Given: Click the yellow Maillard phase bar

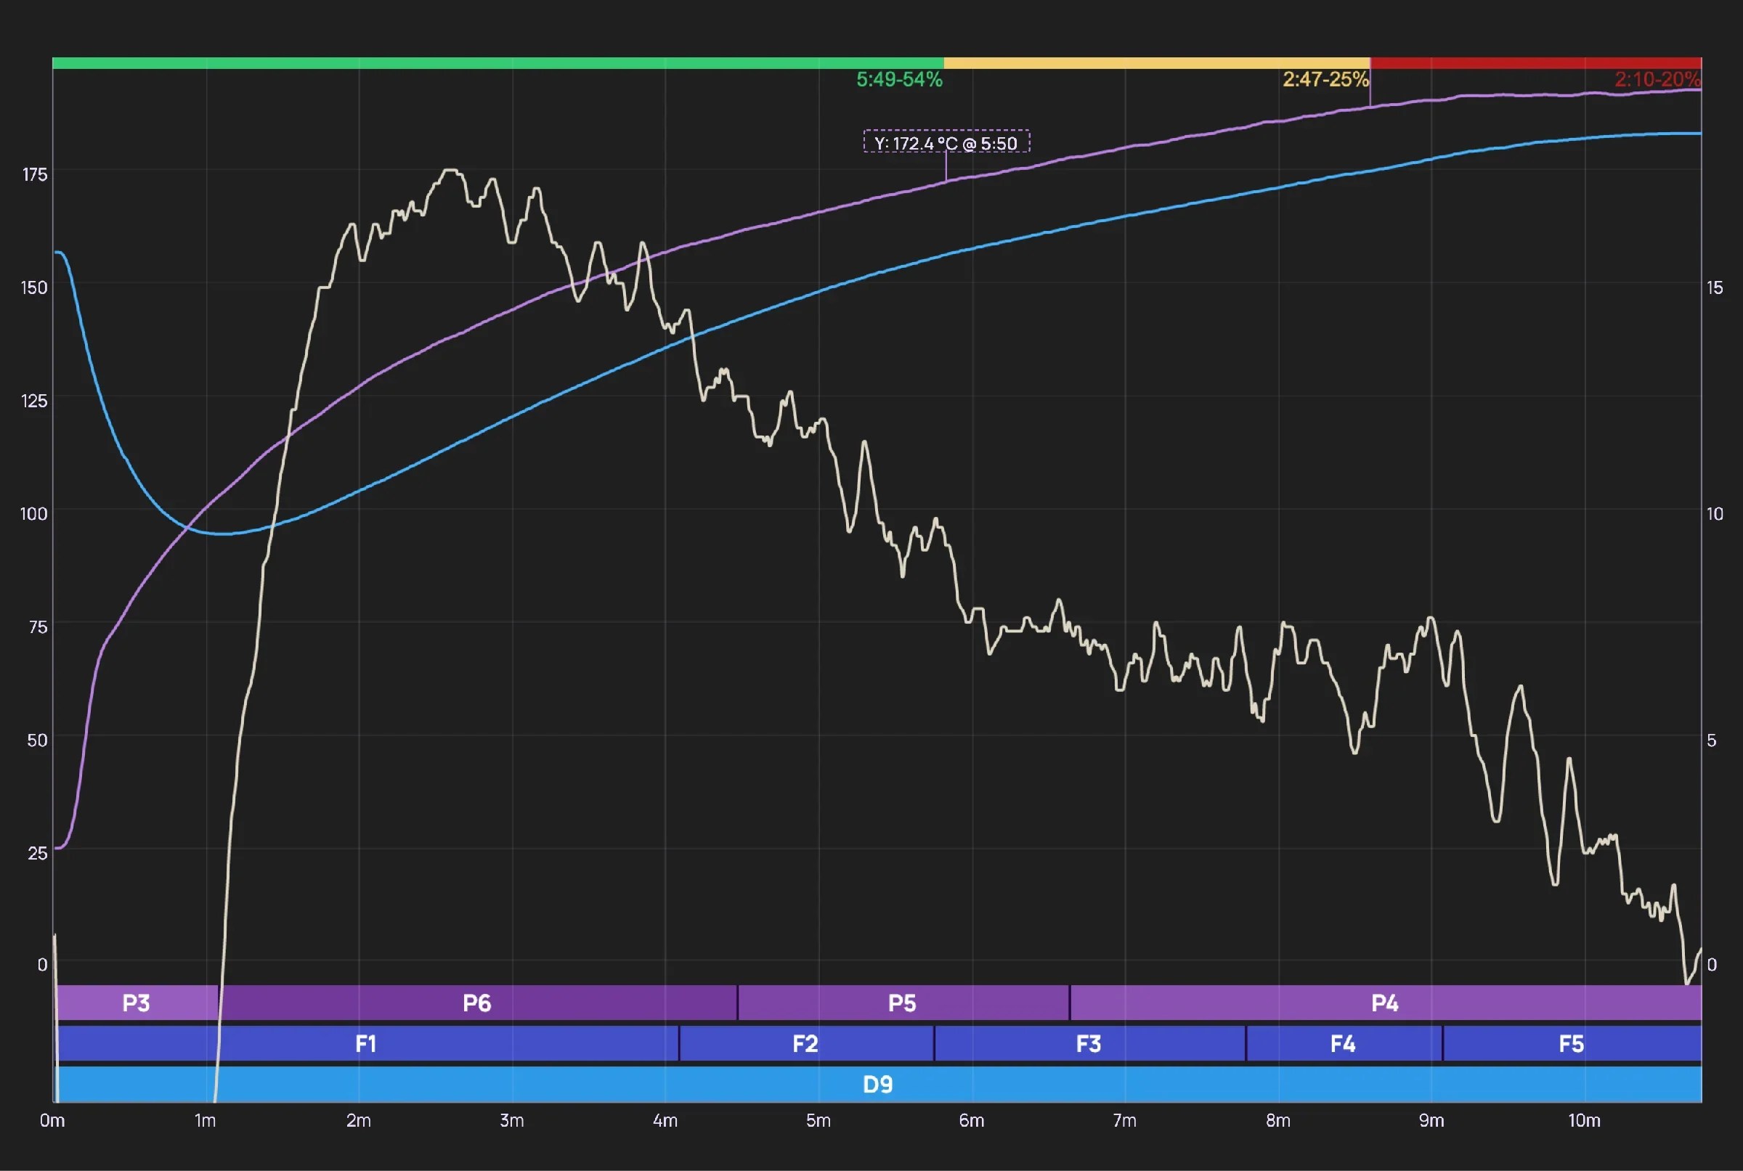Looking at the screenshot, I should tap(1156, 63).
